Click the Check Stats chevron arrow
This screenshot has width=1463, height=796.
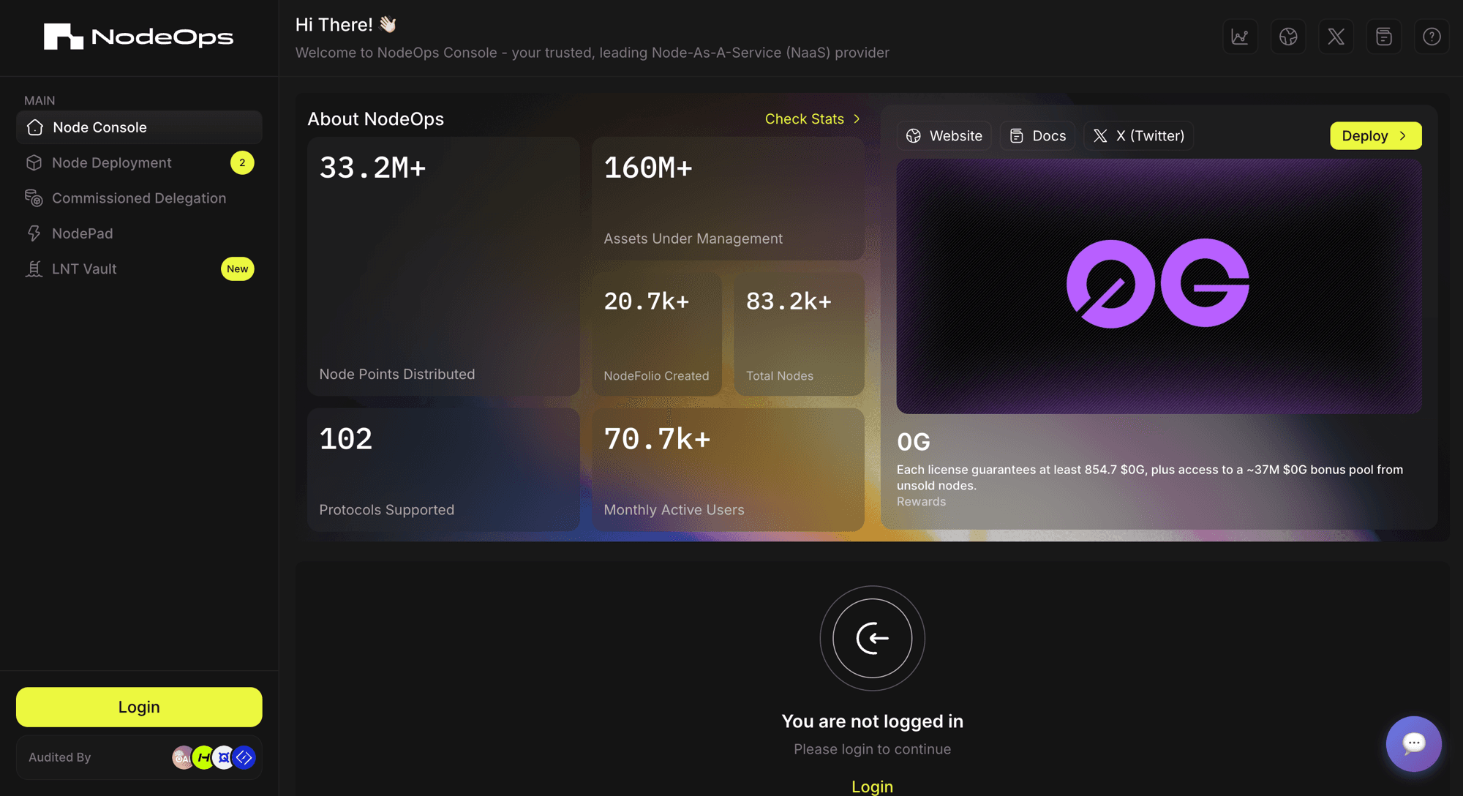click(x=856, y=119)
